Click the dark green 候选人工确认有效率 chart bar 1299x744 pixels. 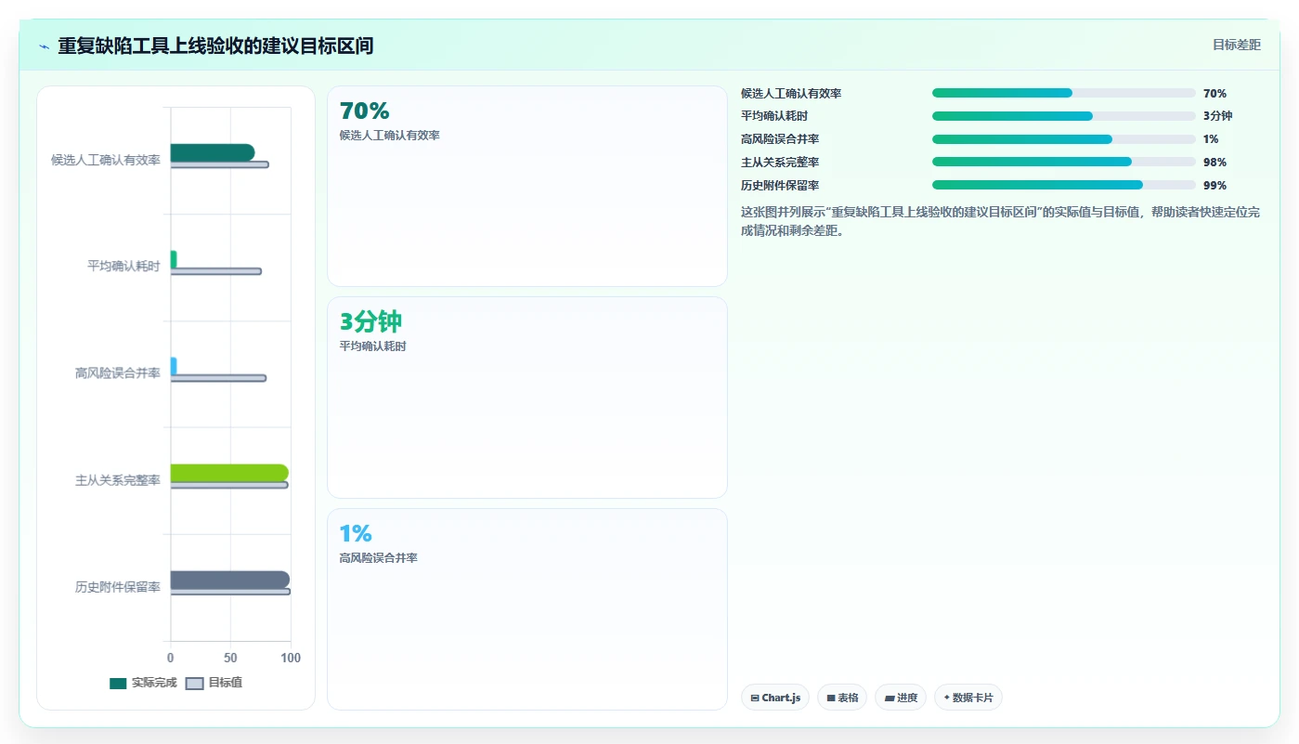click(213, 152)
